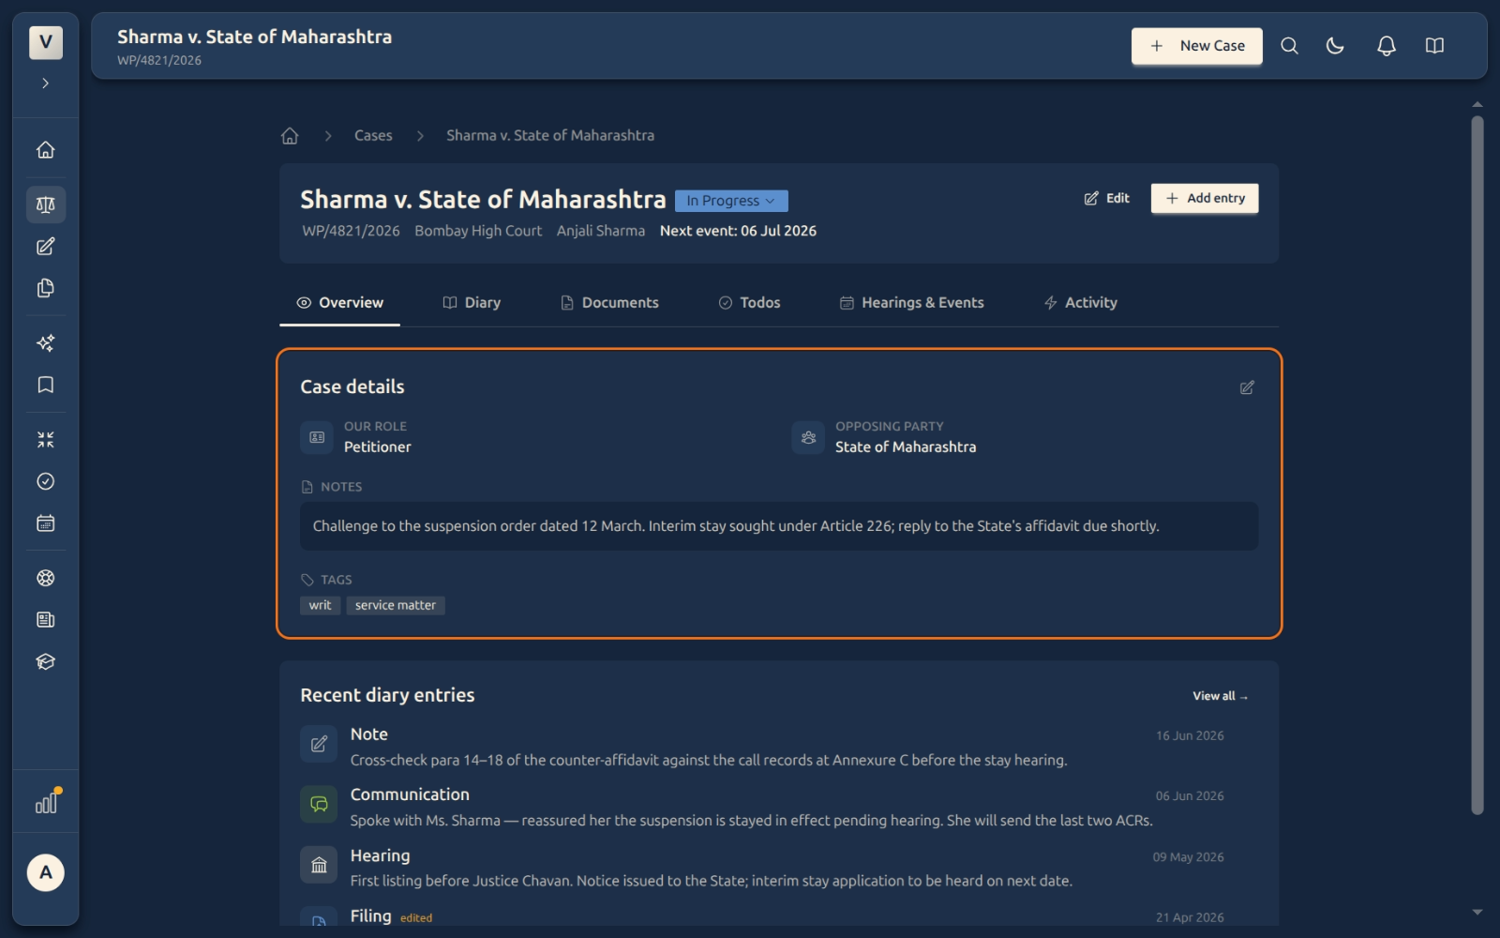This screenshot has width=1500, height=938.
Task: Click the scrollbar down arrow
Action: click(x=1477, y=912)
